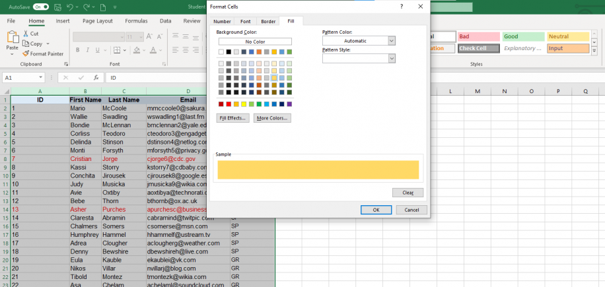Viewport: 605px width, 287px height.
Task: Open Customize Quick Access Toolbar menu
Action: pyautogui.click(x=116, y=7)
